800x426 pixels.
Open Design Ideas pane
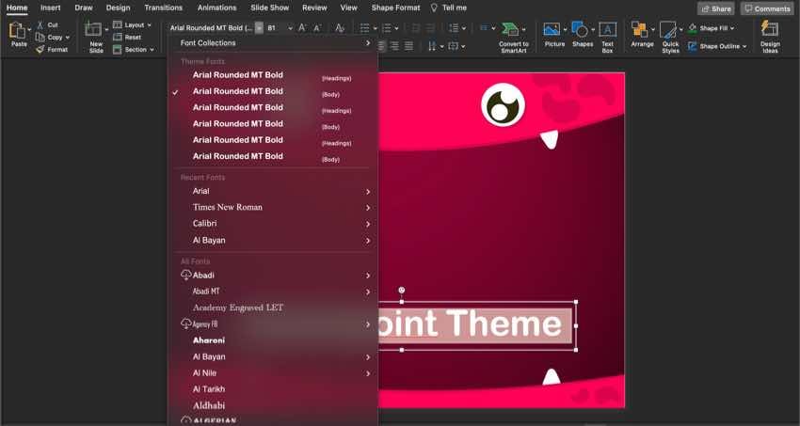770,31
